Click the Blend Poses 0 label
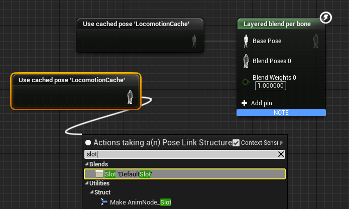 pyautogui.click(x=272, y=61)
